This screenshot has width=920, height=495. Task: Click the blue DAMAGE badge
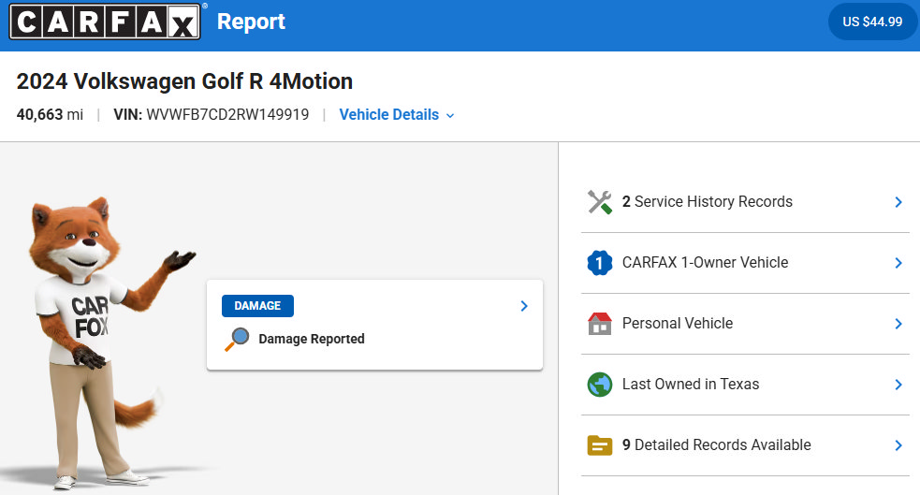257,306
